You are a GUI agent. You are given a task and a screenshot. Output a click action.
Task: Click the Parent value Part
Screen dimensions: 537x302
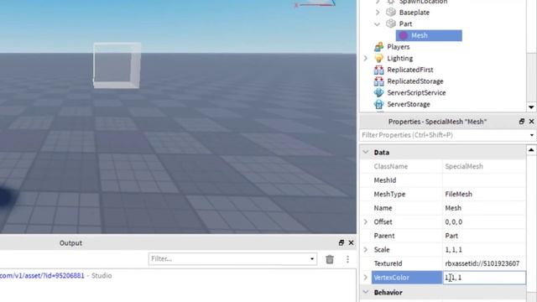484,236
